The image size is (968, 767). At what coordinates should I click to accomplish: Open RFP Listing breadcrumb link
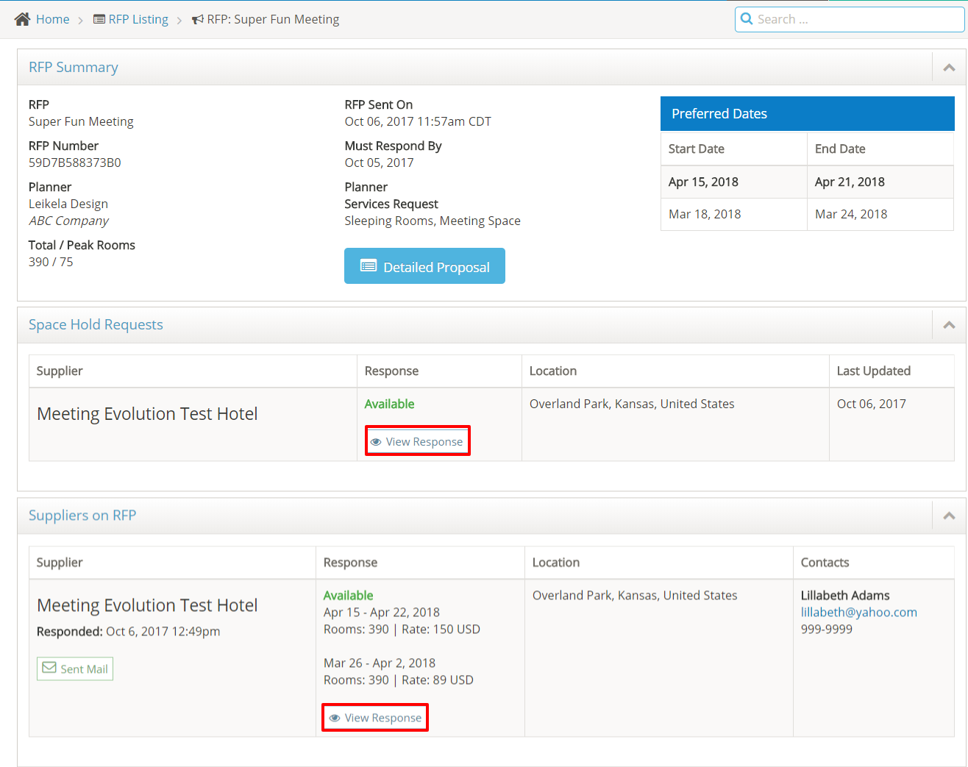(x=138, y=19)
